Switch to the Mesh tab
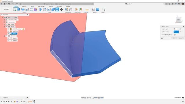The width and height of the screenshot is (185, 104). 32,6
